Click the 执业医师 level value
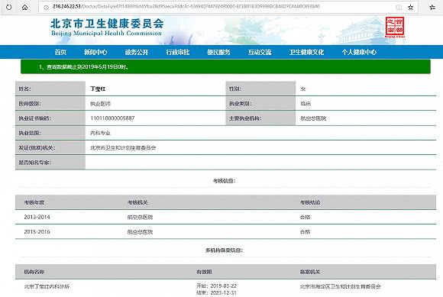 pos(100,104)
